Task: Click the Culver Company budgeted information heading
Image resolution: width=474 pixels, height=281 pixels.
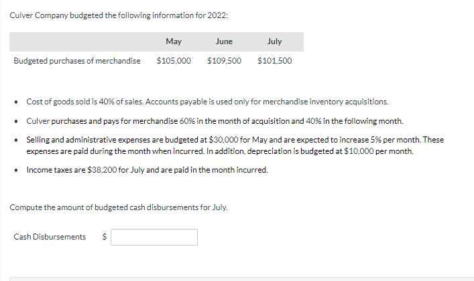Action: (x=119, y=15)
